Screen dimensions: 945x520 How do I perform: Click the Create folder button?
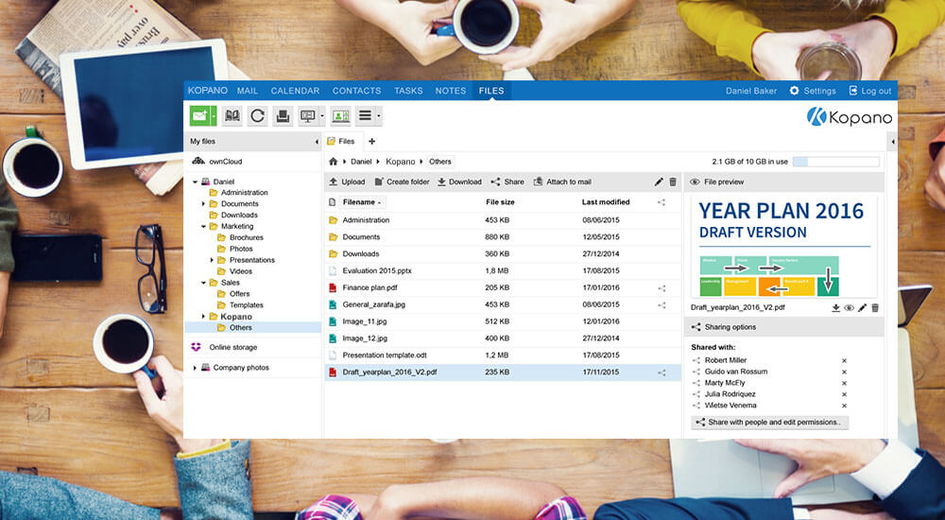pyautogui.click(x=402, y=182)
